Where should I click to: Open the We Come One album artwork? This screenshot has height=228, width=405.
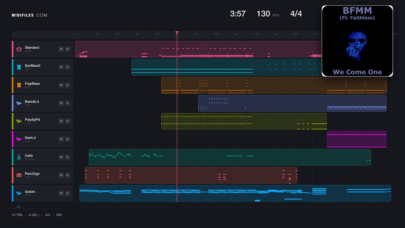click(x=357, y=41)
